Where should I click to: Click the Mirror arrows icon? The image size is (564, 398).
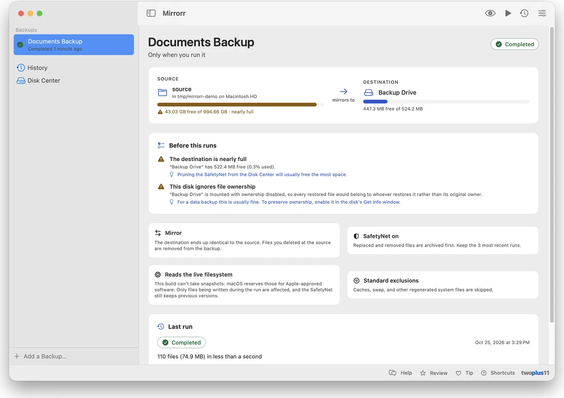[158, 233]
